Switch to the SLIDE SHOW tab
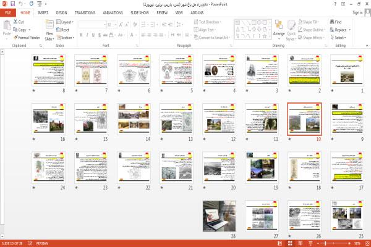This screenshot has height=247, width=371. point(140,12)
